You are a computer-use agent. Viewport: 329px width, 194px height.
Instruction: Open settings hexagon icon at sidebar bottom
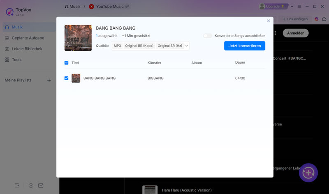click(x=31, y=185)
